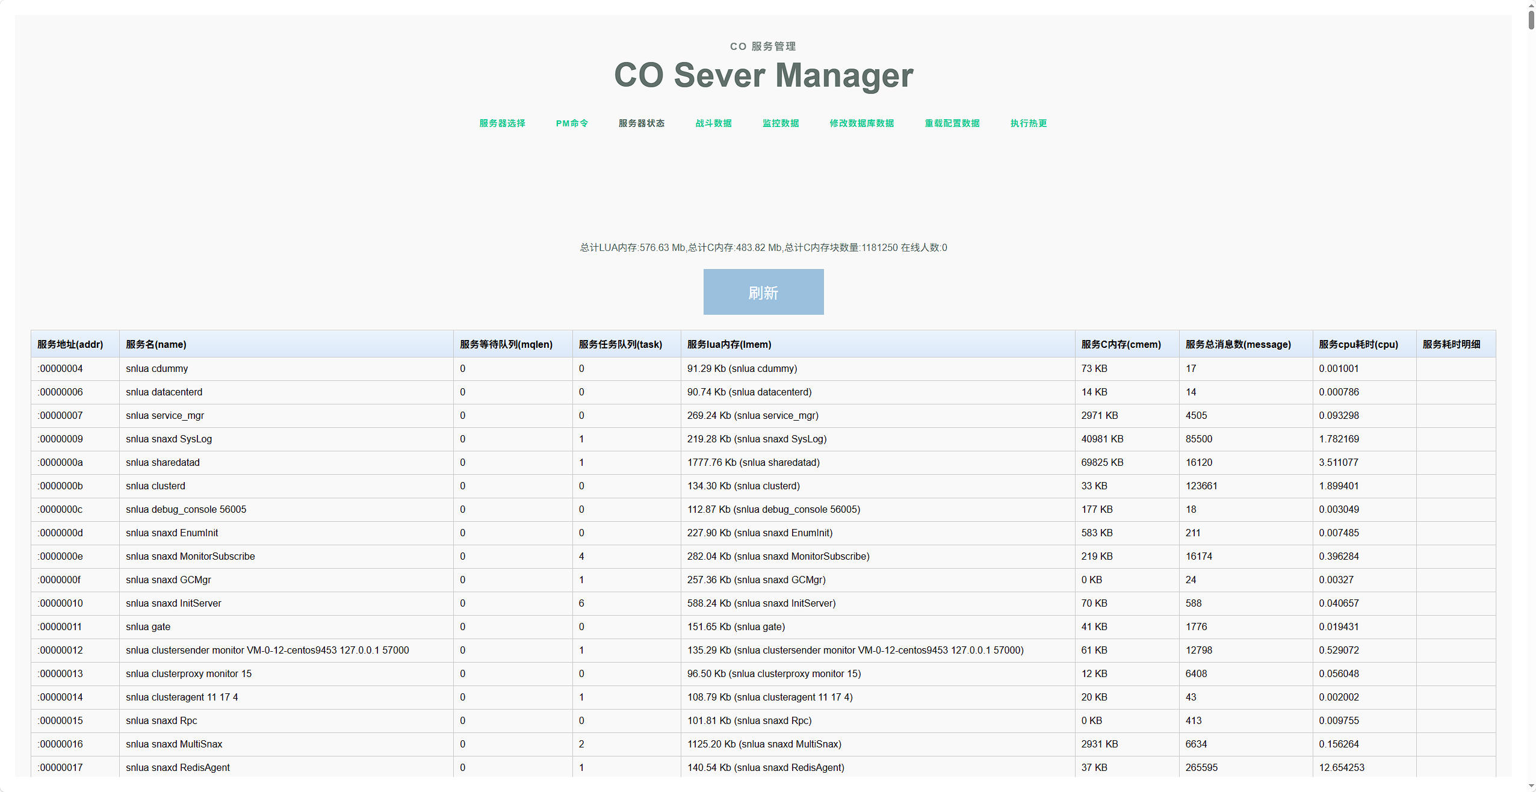Click the 服务lua内存(lmem) column header
The width and height of the screenshot is (1536, 792).
coord(878,344)
